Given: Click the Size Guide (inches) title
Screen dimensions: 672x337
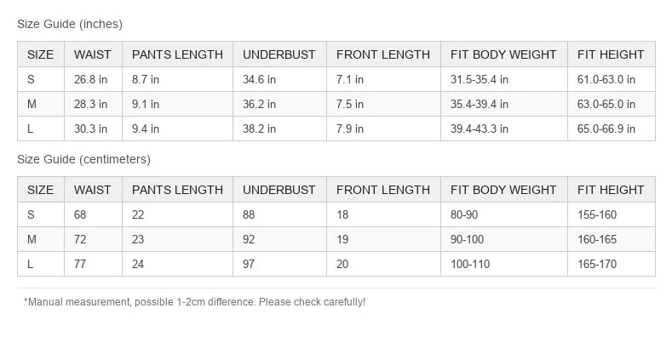Looking at the screenshot, I should [70, 24].
